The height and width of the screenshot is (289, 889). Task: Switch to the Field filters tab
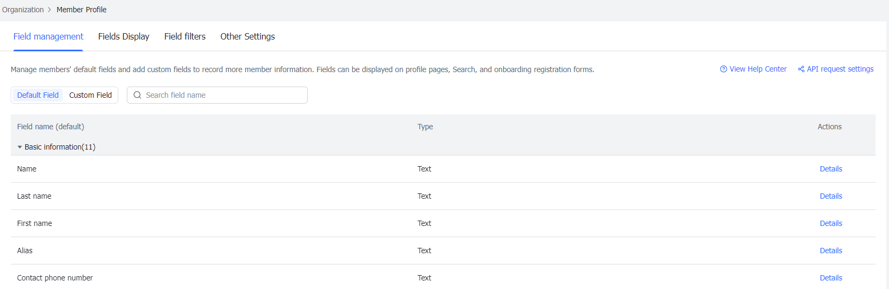coord(185,36)
